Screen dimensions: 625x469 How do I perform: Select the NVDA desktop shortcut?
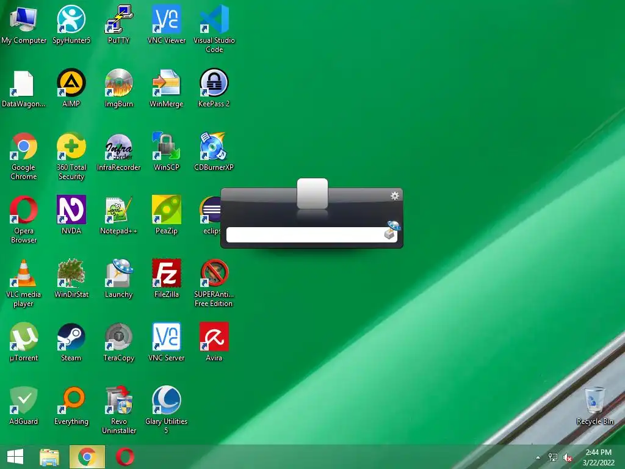click(x=71, y=216)
